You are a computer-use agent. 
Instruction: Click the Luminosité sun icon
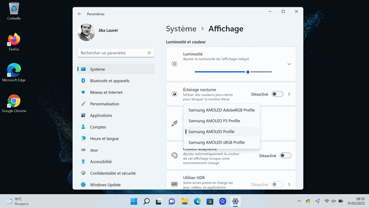click(174, 64)
